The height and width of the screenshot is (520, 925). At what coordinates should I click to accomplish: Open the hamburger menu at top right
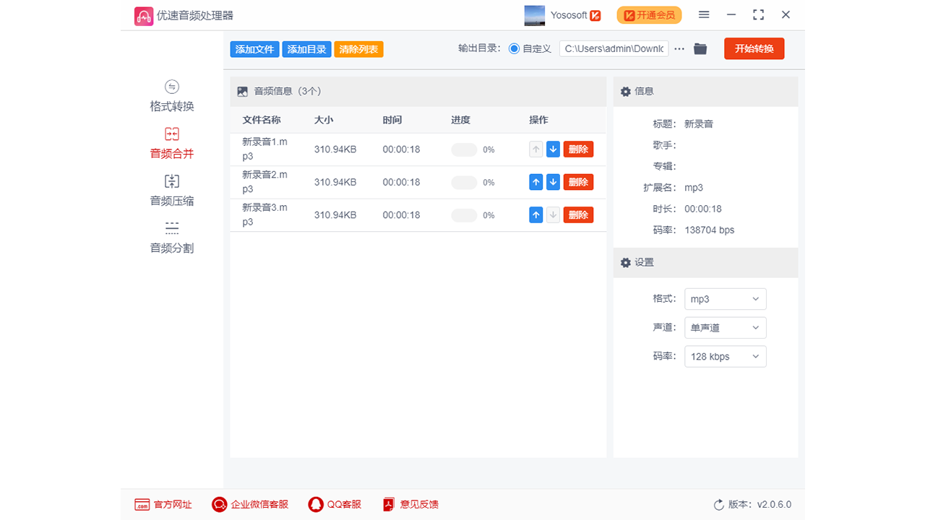click(703, 14)
